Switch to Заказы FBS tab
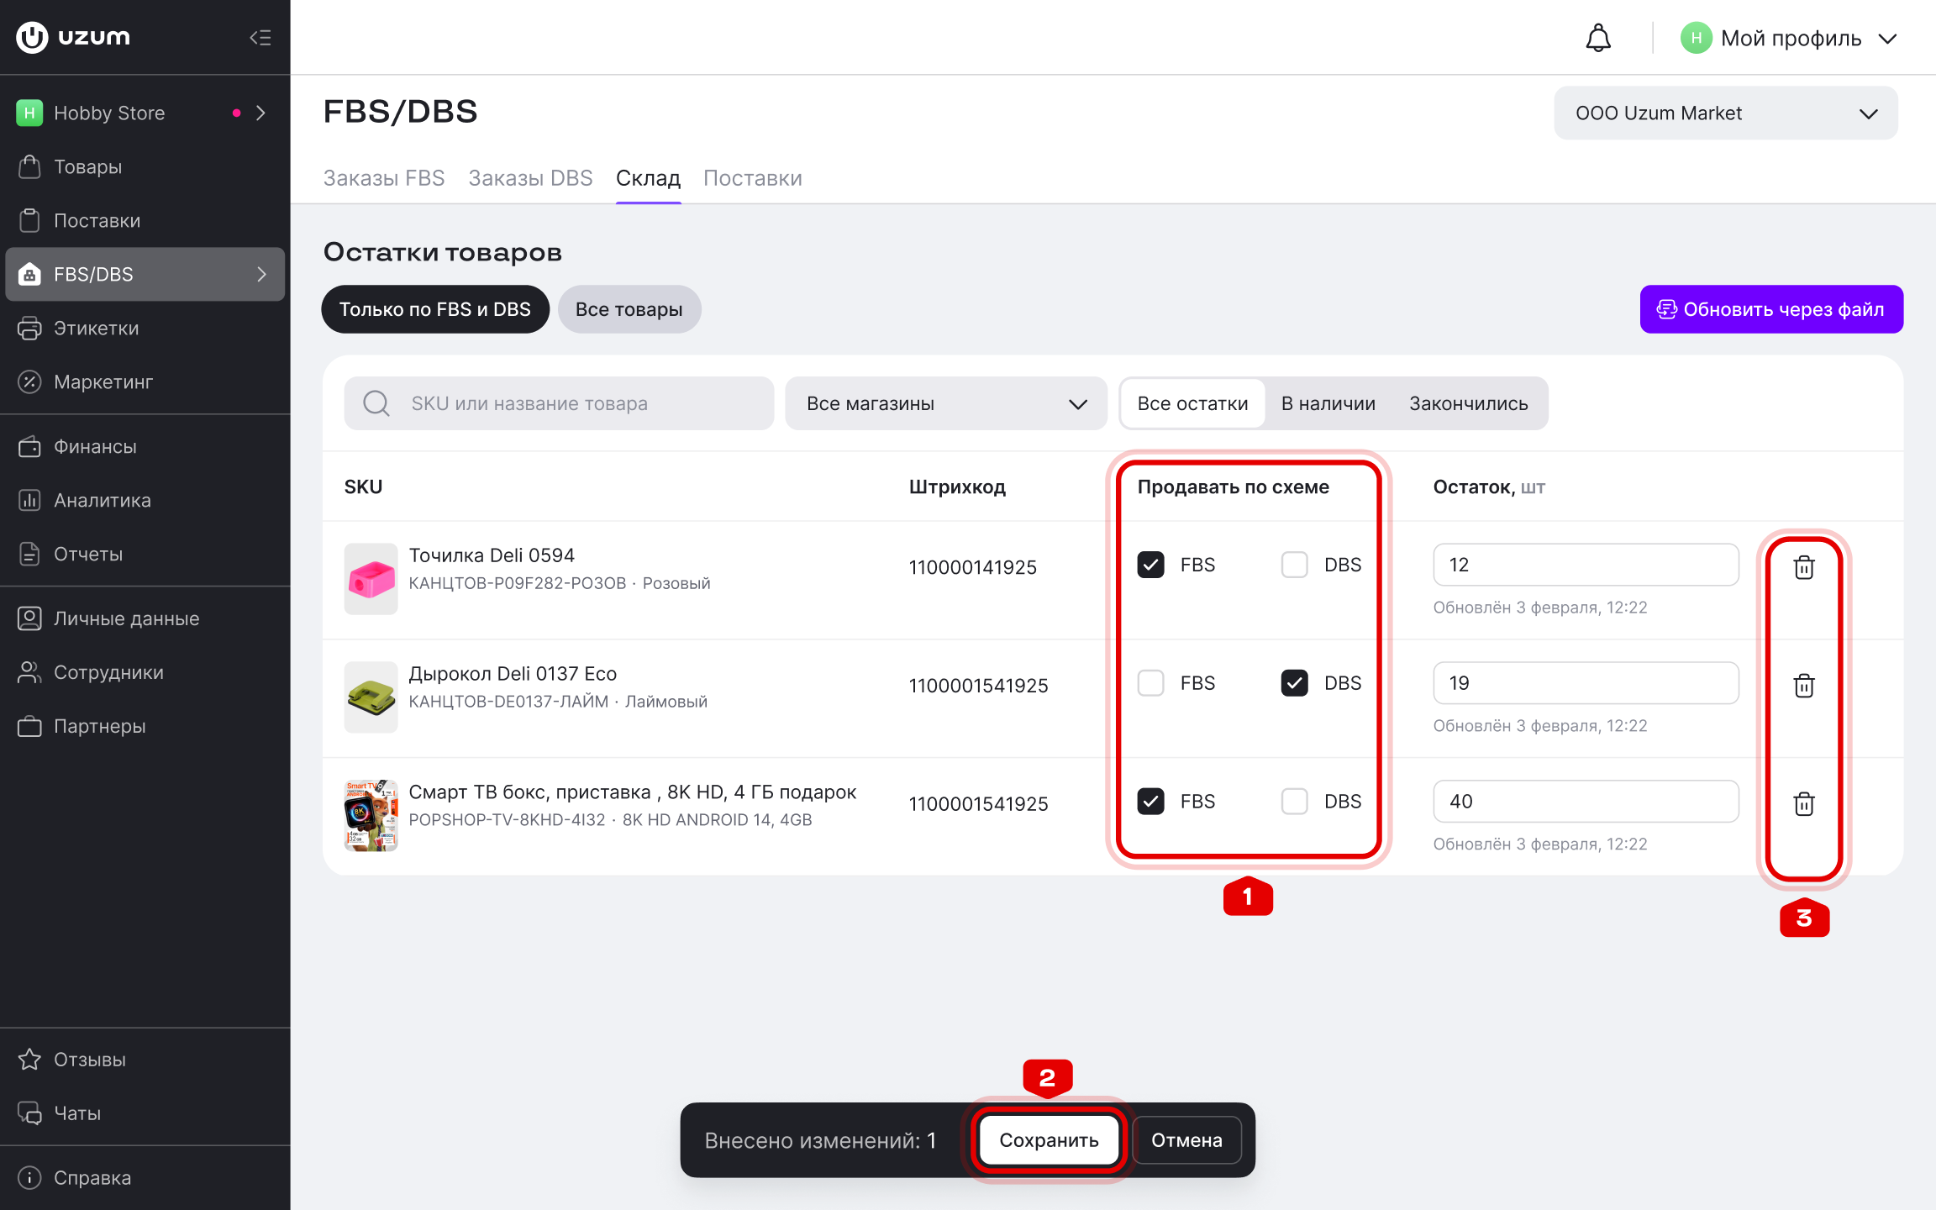Screen dimensions: 1936x1210 (x=384, y=178)
